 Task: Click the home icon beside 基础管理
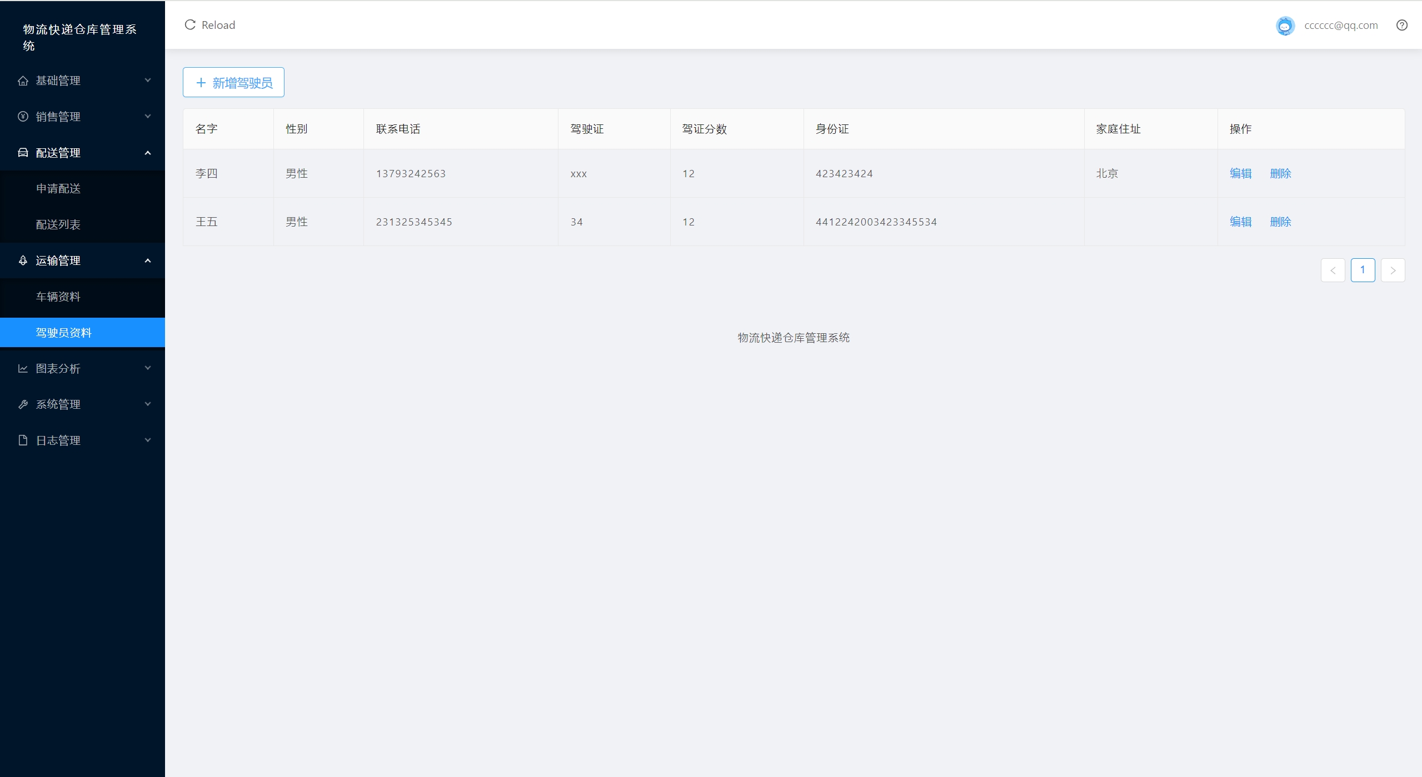23,81
